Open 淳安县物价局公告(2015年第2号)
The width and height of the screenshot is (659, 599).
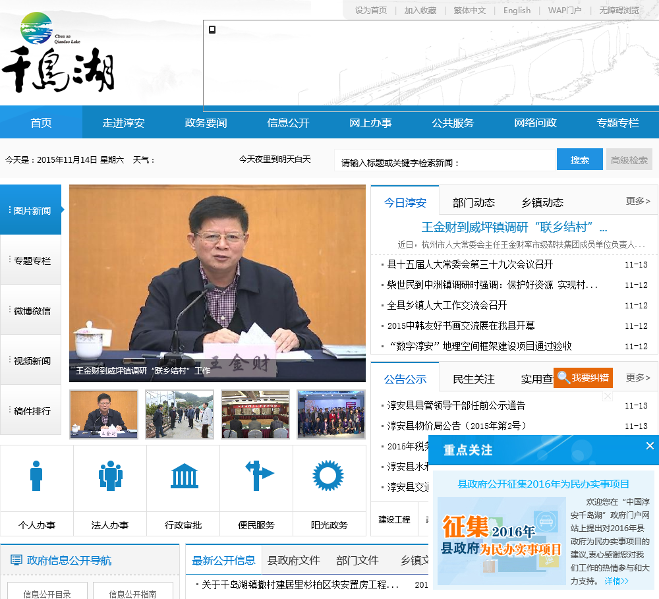coord(457,426)
